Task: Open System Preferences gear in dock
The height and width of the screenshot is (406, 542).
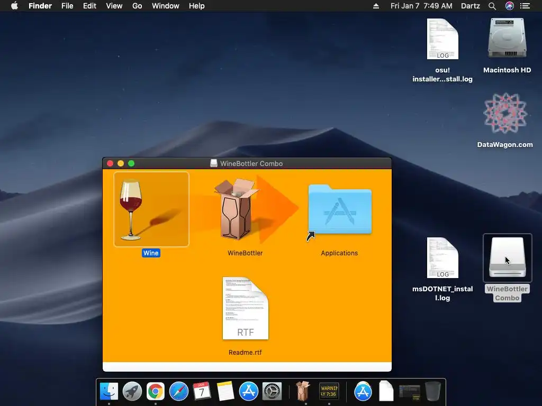Action: 272,392
